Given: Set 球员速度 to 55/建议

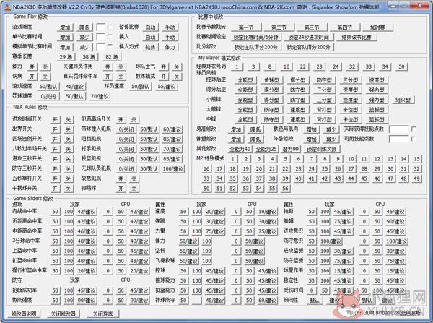Looking at the screenshot, I should pyautogui.click(x=167, y=87).
